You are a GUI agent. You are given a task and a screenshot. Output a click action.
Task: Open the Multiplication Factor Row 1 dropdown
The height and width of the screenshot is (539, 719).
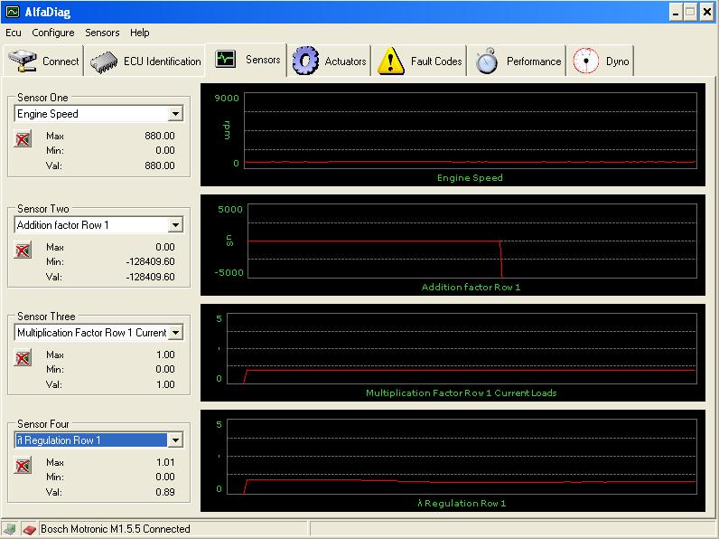pyautogui.click(x=175, y=333)
